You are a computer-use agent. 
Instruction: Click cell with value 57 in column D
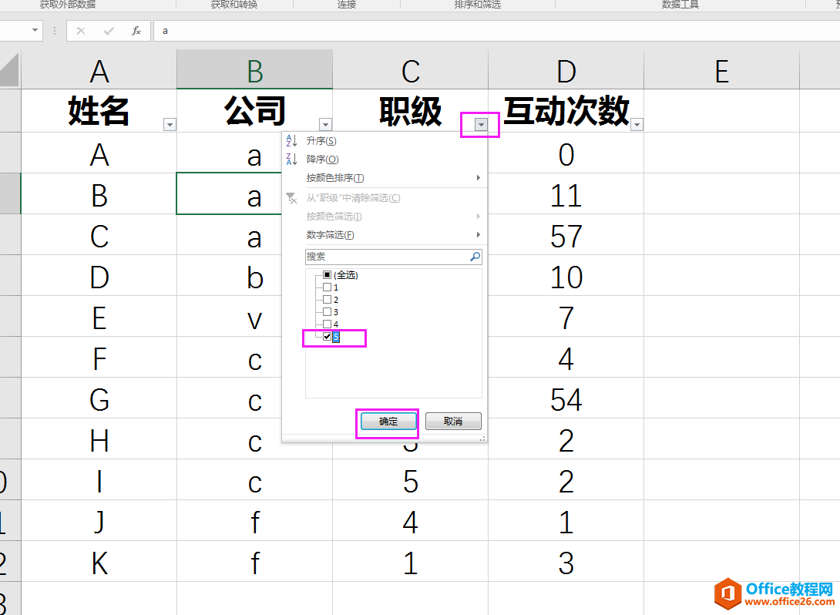point(566,234)
